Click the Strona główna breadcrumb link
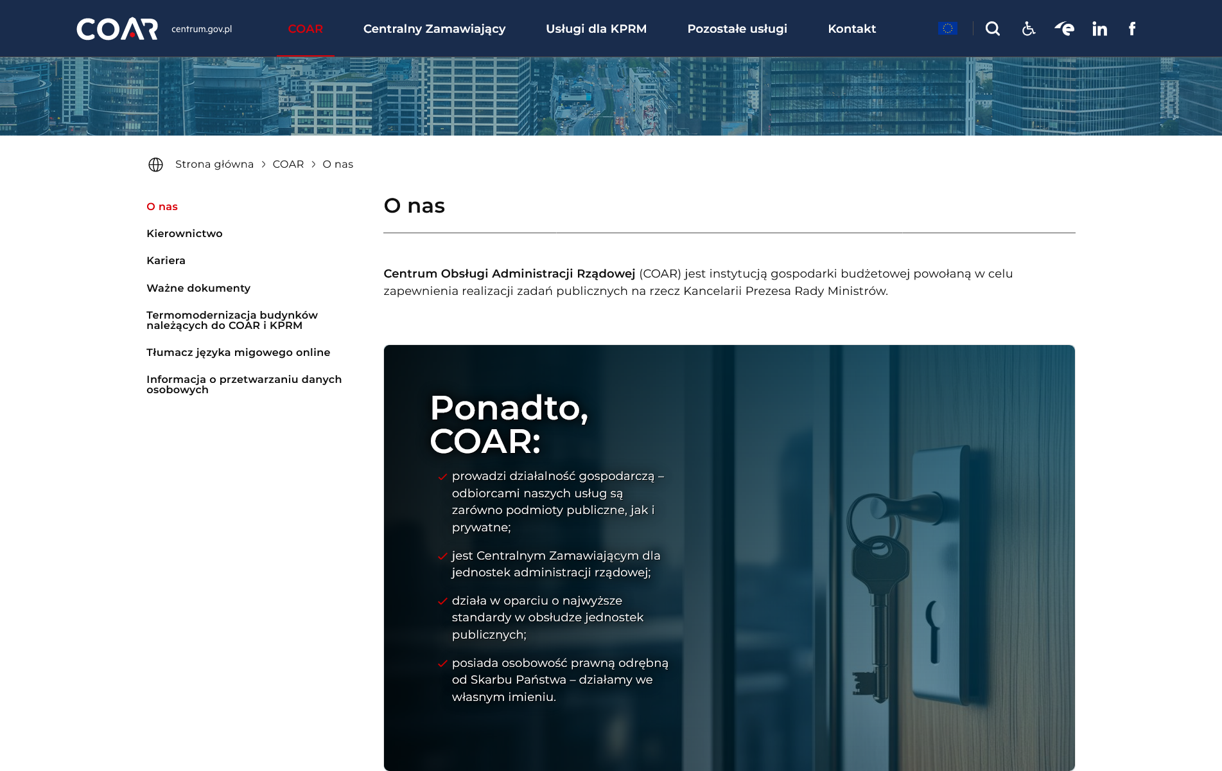 click(x=214, y=164)
